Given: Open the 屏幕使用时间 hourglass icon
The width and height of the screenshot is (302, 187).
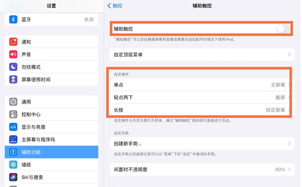Looking at the screenshot, I should coord(13,79).
